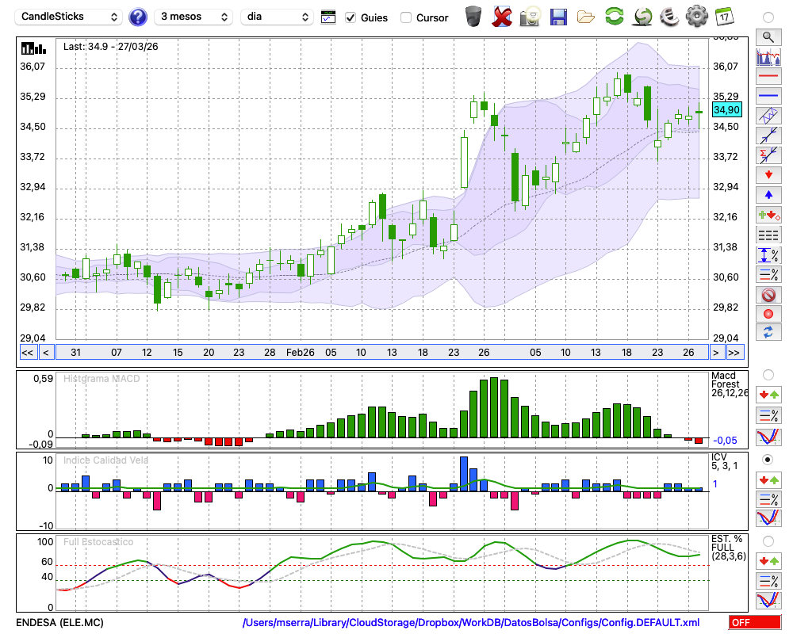
Task: Click the blue floppy disk save icon
Action: 558,16
